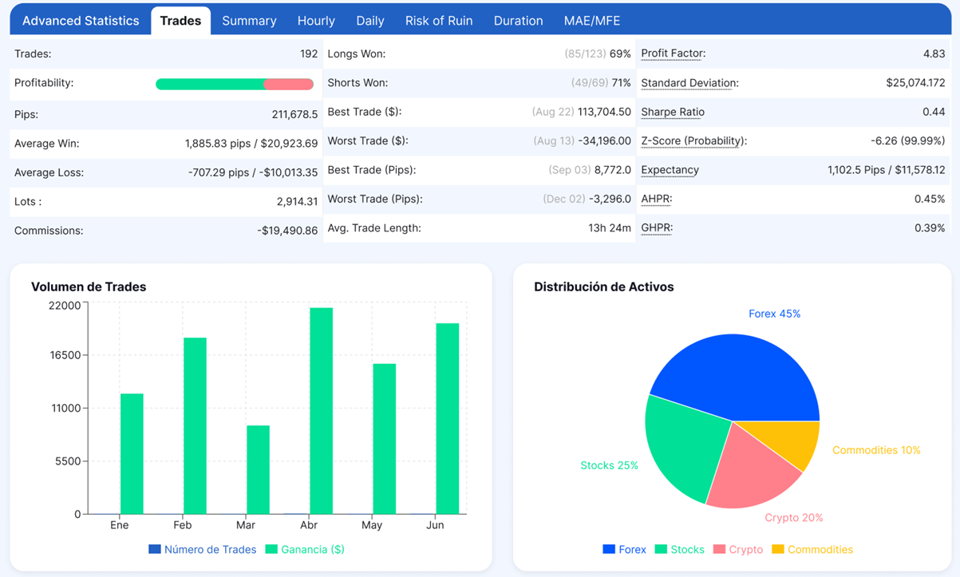The height and width of the screenshot is (577, 960).
Task: Click the Commodities 10% pie label
Action: [x=876, y=450]
